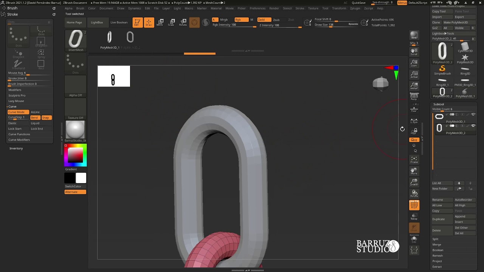Toggle local symmetry L.Sym

tap(414, 121)
